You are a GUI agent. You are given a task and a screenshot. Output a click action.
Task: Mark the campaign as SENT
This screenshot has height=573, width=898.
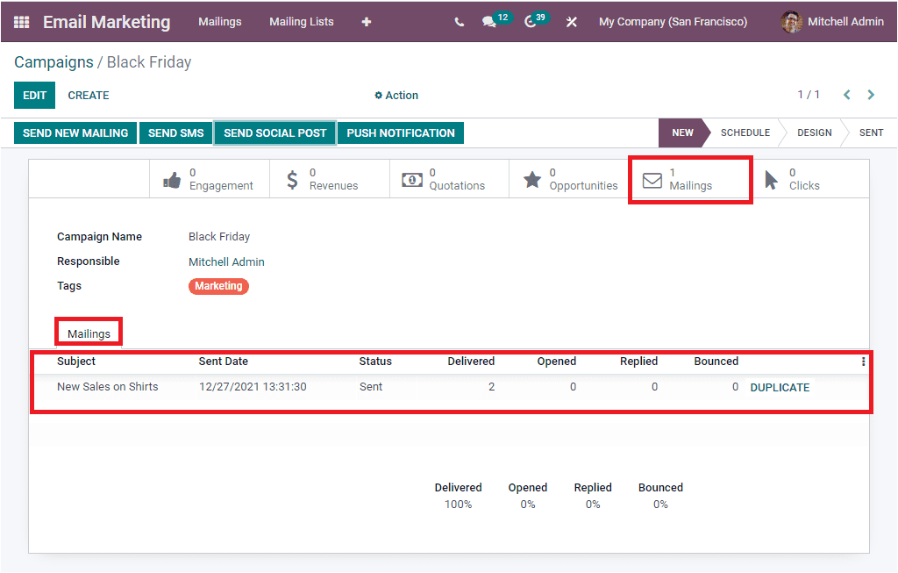tap(870, 133)
